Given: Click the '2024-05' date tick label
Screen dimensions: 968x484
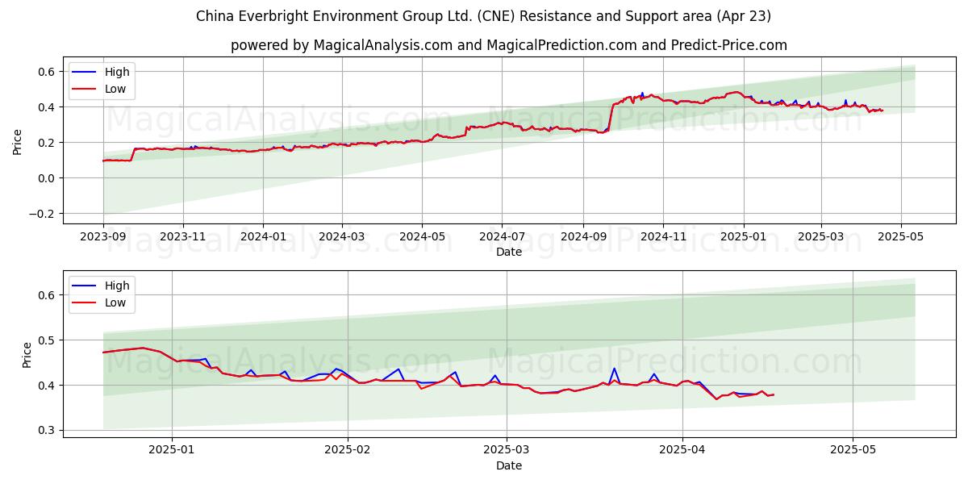Looking at the screenshot, I should click(422, 238).
